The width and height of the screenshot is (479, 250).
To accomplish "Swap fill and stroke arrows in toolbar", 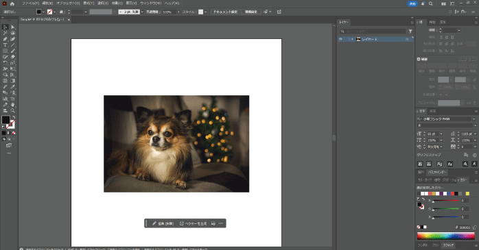I will (14, 117).
